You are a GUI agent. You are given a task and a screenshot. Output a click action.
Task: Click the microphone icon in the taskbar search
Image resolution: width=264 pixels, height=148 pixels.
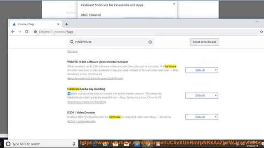coord(74,144)
